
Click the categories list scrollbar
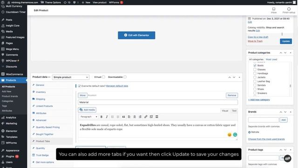[290, 86]
